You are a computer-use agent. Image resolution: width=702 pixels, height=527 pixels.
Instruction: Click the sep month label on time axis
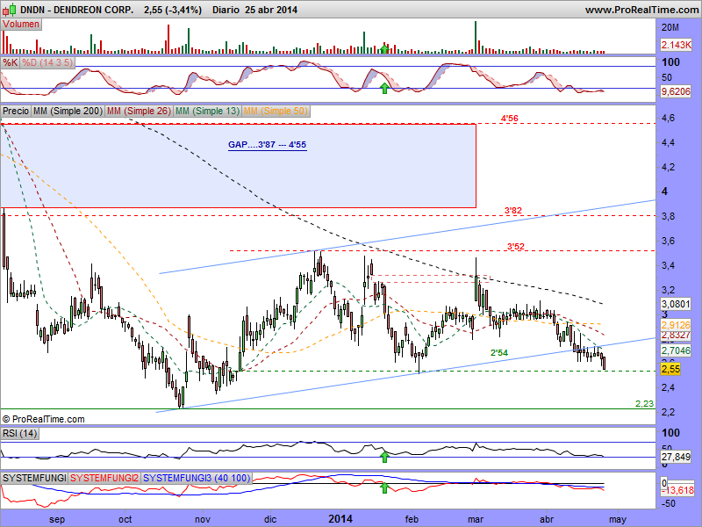tap(57, 519)
